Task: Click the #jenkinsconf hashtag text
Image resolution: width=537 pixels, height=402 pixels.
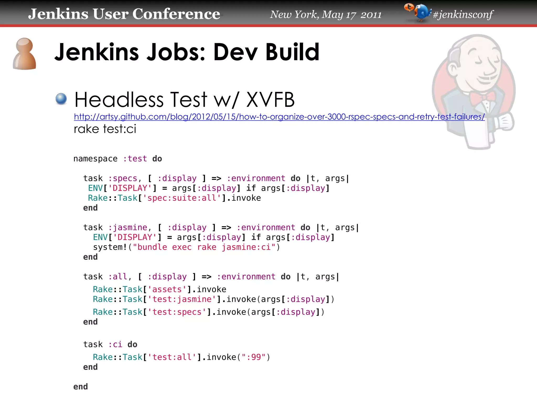Action: (x=463, y=14)
